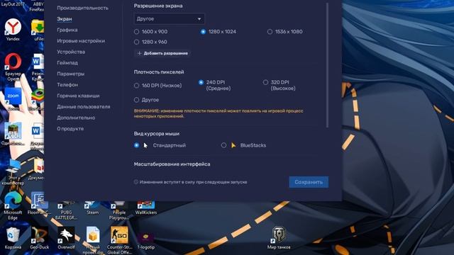This screenshot has height=255, width=454.
Task: Select the Steam desktop shortcut
Action: coord(92,208)
